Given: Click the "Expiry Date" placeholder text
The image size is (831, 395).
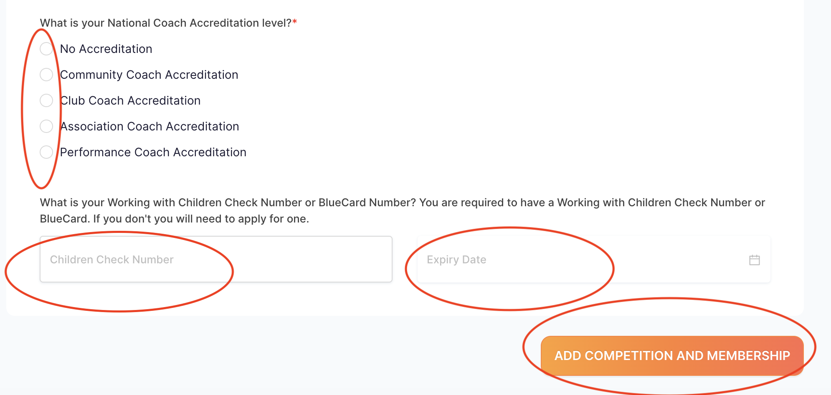Looking at the screenshot, I should pyautogui.click(x=456, y=260).
